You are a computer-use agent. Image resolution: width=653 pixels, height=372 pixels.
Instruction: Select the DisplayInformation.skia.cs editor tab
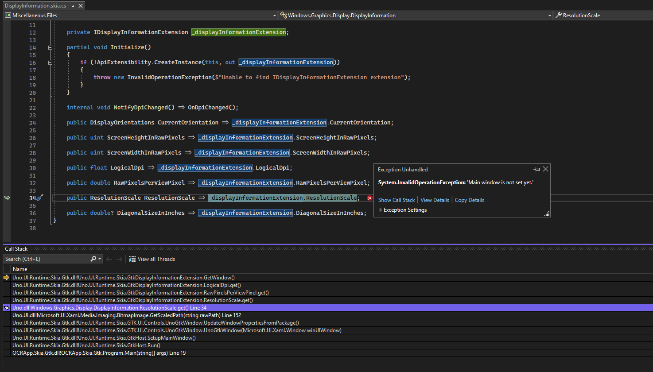tap(35, 5)
